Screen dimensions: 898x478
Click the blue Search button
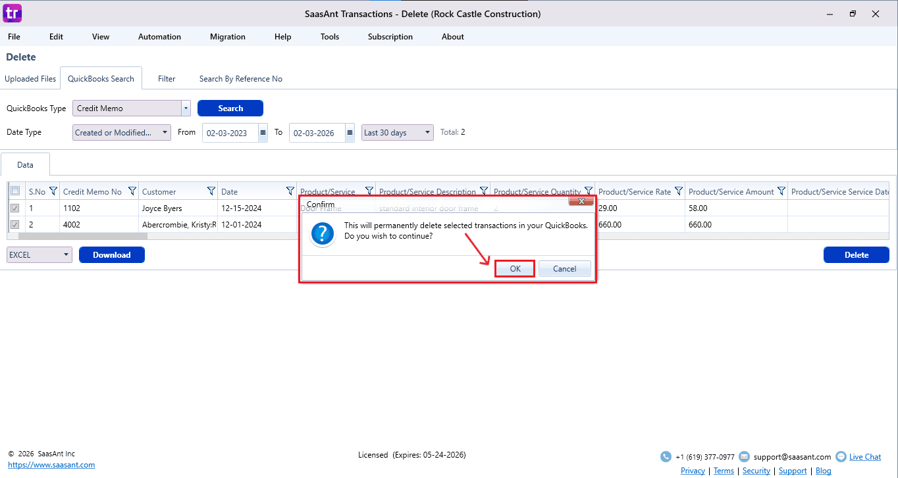pyautogui.click(x=230, y=108)
